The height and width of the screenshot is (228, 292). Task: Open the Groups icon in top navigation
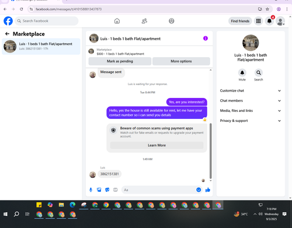click(x=172, y=21)
